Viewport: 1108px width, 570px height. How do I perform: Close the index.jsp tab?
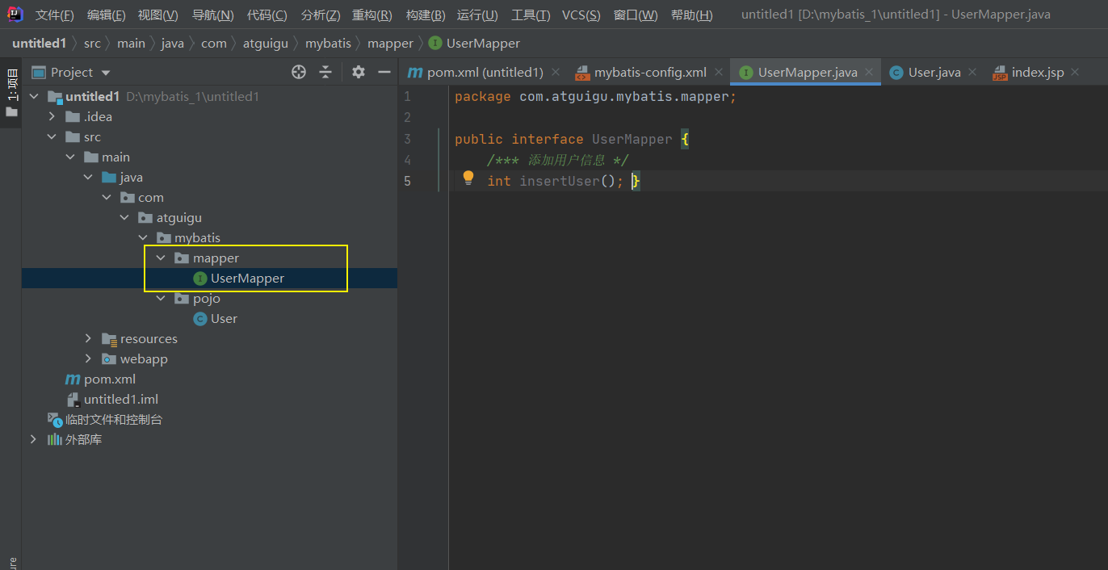[x=1075, y=72]
